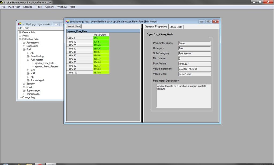Viewport: 274px width, 165px height.
Task: Open the Window menu
Action: (x=62, y=7)
